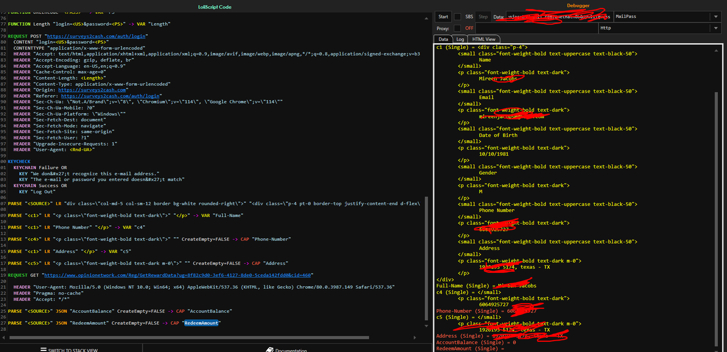This screenshot has width=727, height=352.
Task: Open the Origin header surveys2cash.com link
Action: pyautogui.click(x=92, y=90)
